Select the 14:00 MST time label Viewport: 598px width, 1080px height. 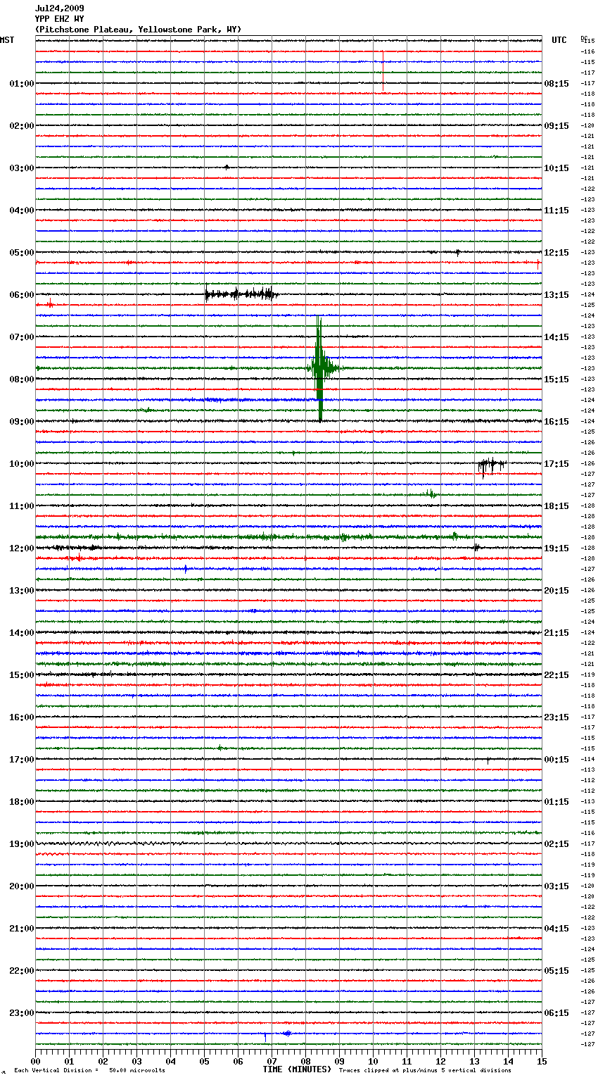[22, 633]
